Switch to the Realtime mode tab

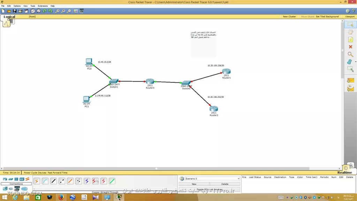pos(344,172)
